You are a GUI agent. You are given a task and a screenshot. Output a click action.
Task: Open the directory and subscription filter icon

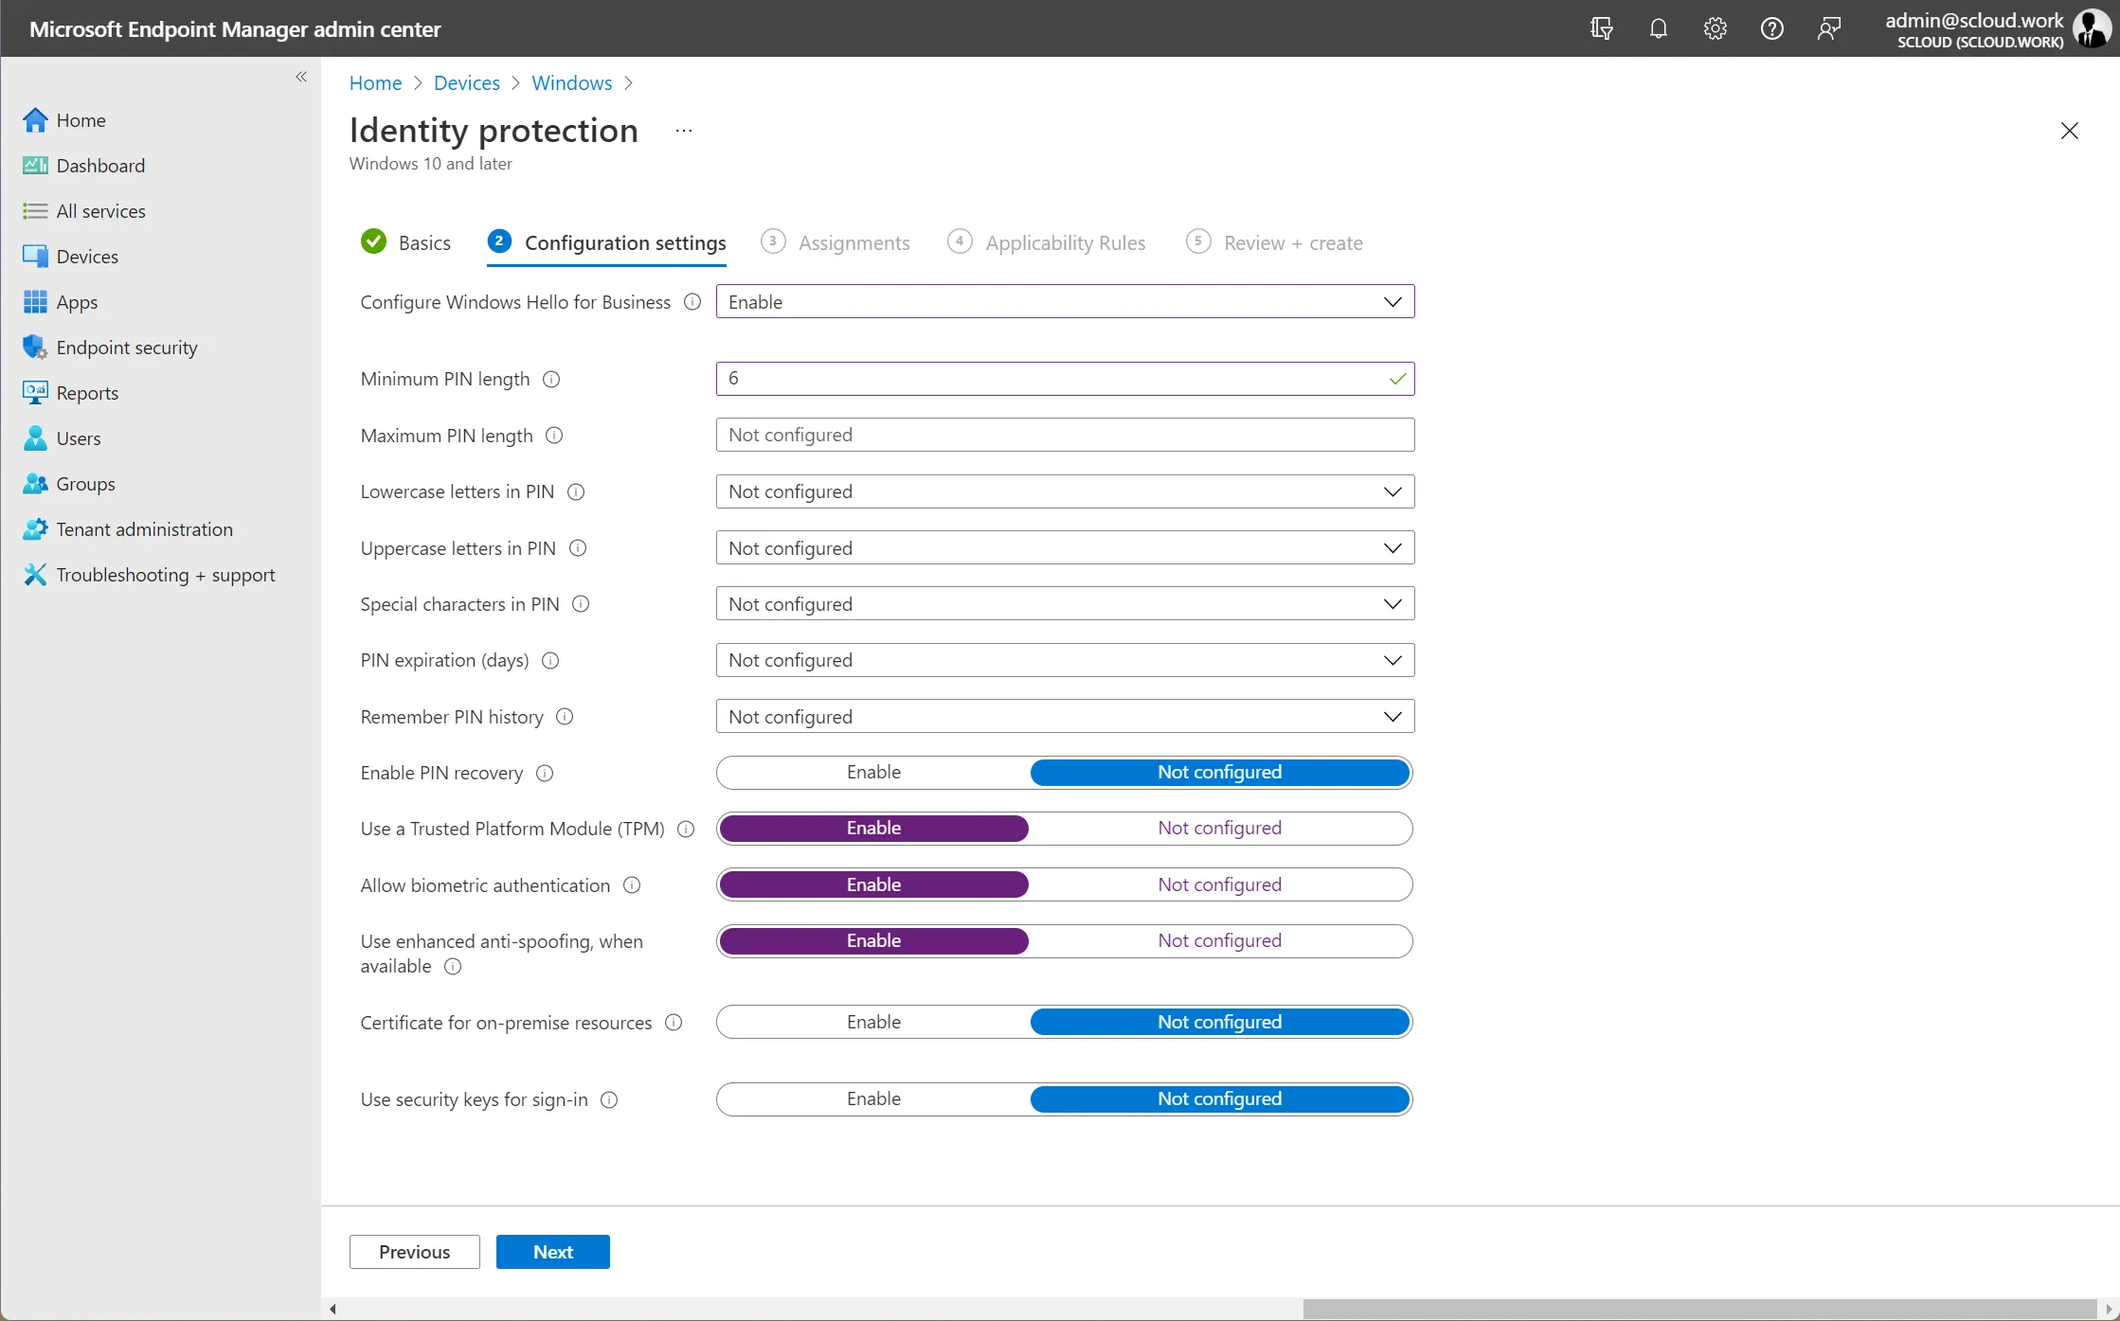coord(1602,28)
